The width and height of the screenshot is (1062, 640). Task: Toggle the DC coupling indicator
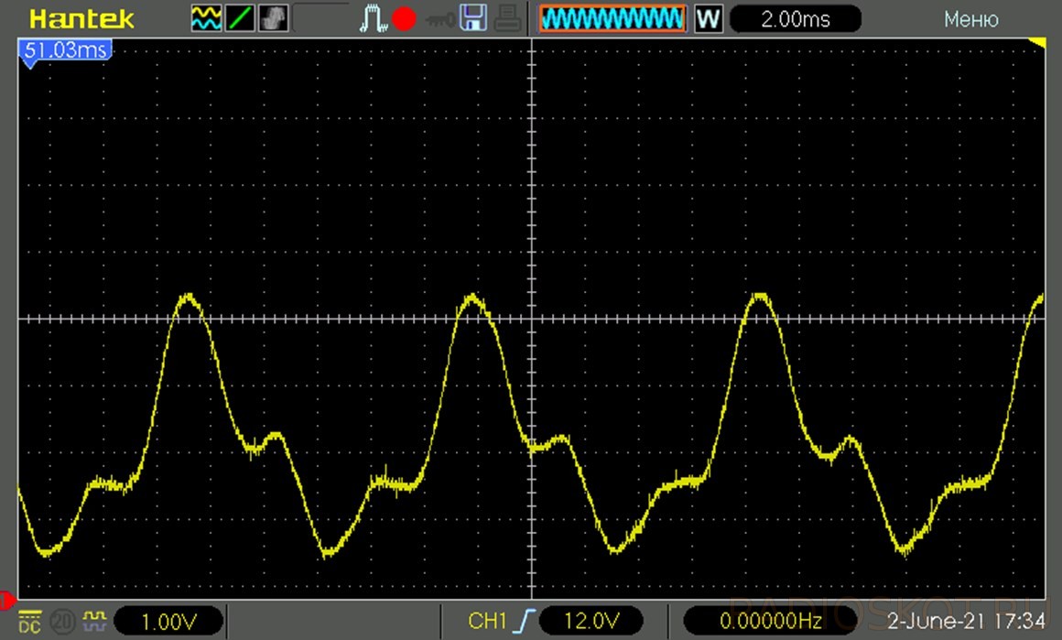coord(30,622)
